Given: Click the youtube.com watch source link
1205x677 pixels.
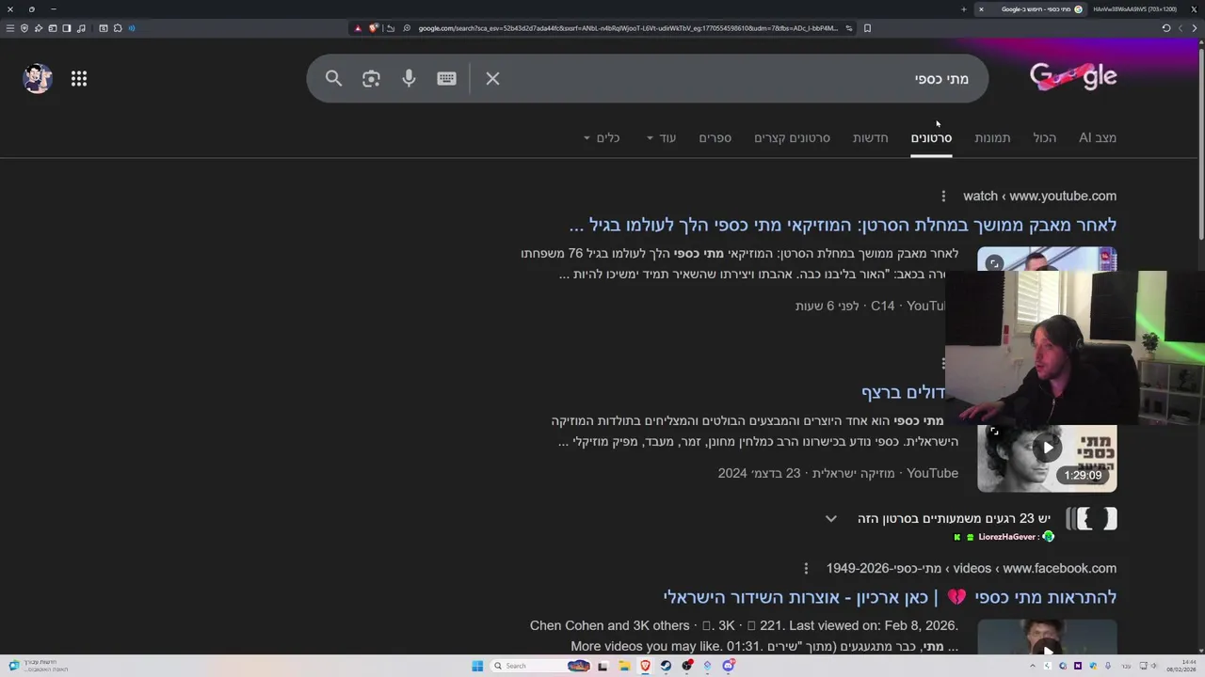Looking at the screenshot, I should pos(1039,196).
